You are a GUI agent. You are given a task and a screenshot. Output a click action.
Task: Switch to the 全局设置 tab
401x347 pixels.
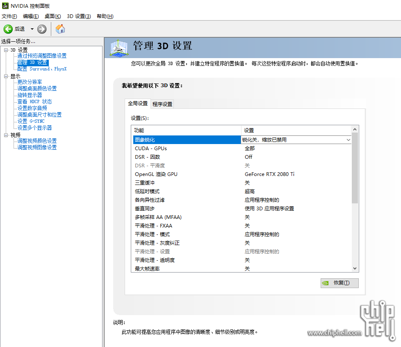(x=138, y=104)
